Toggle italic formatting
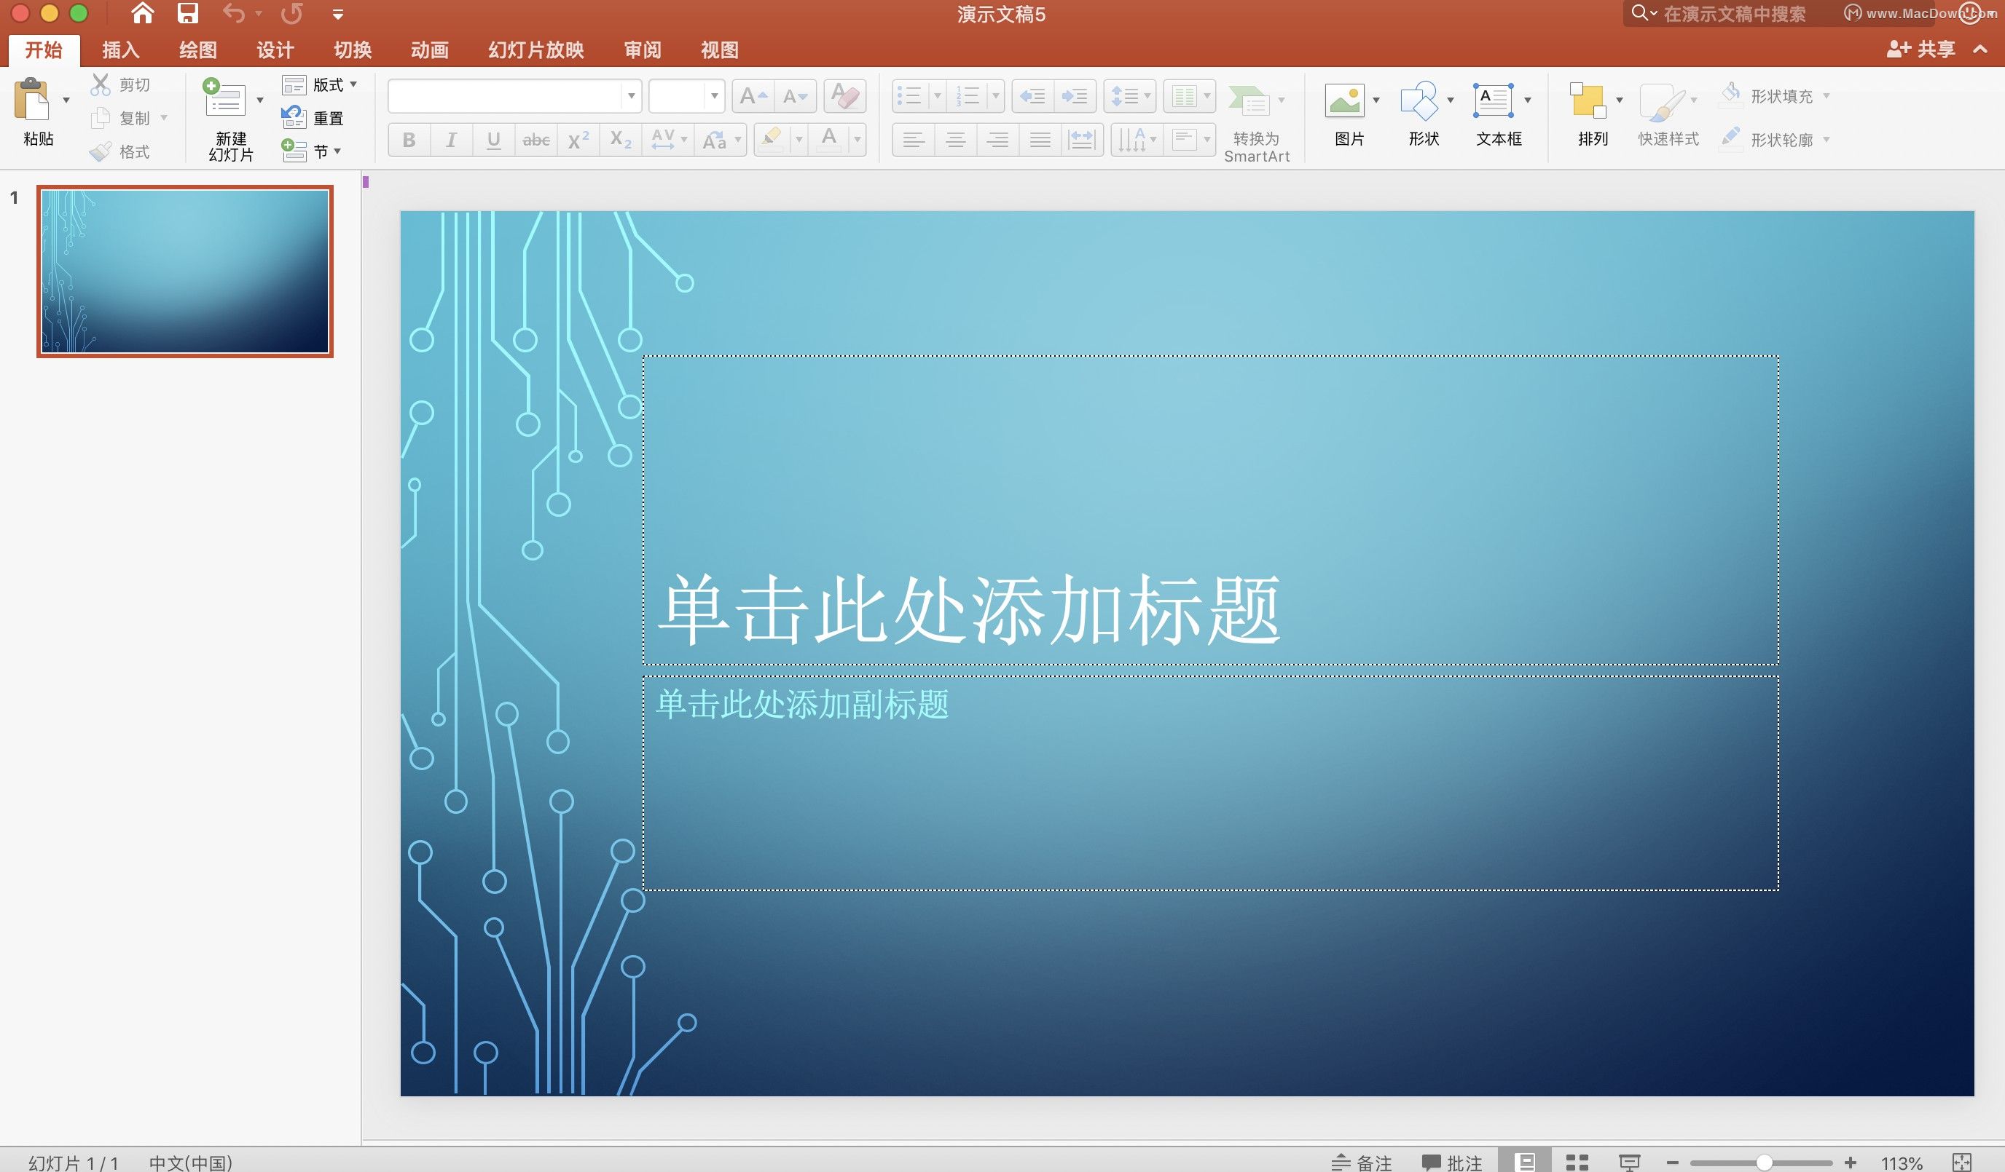This screenshot has height=1172, width=2005. 451,140
